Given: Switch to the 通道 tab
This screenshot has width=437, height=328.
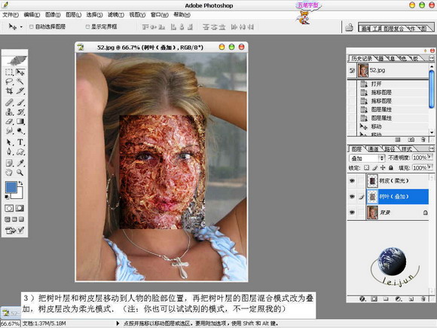Looking at the screenshot, I should coord(373,149).
